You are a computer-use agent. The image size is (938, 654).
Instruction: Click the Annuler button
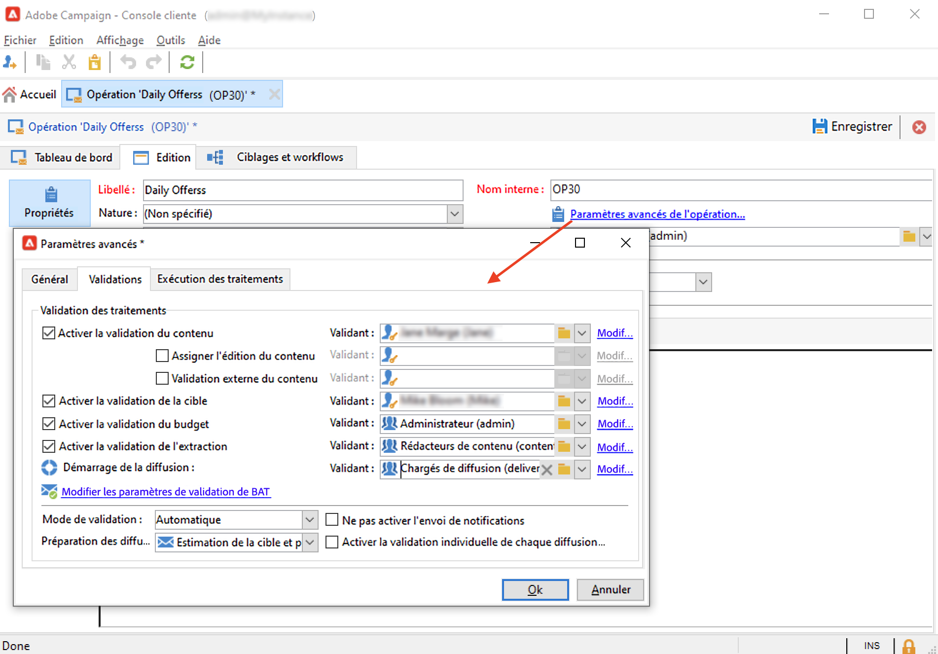tap(611, 589)
